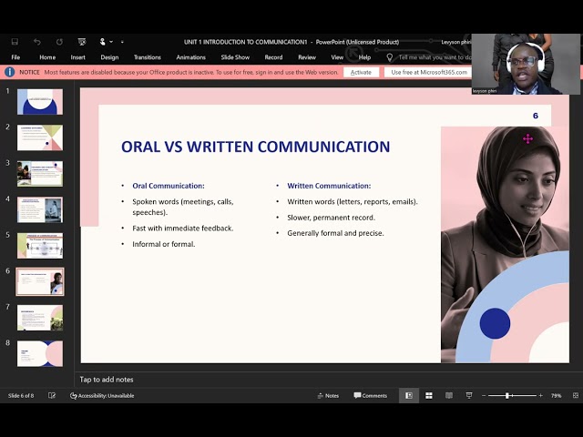Click Use free at Microsoft365.com button
The image size is (583, 437).
[429, 72]
